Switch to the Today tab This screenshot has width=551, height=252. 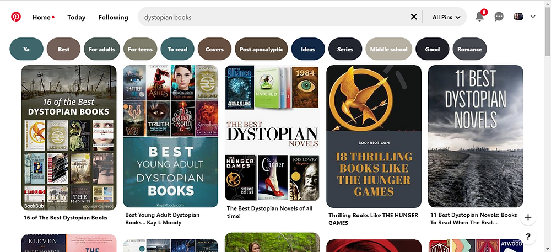76,17
